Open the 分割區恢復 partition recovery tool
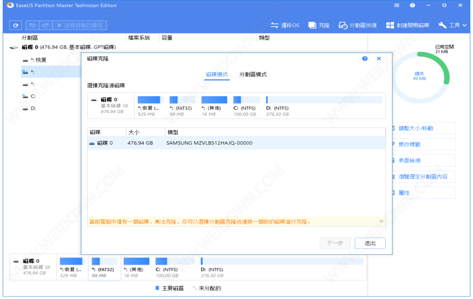 point(358,25)
